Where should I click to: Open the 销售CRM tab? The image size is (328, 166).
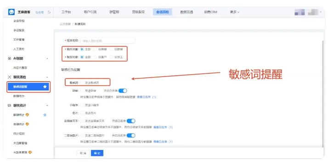click(211, 12)
